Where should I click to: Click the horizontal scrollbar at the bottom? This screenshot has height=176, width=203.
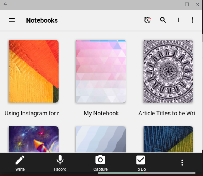point(146,173)
